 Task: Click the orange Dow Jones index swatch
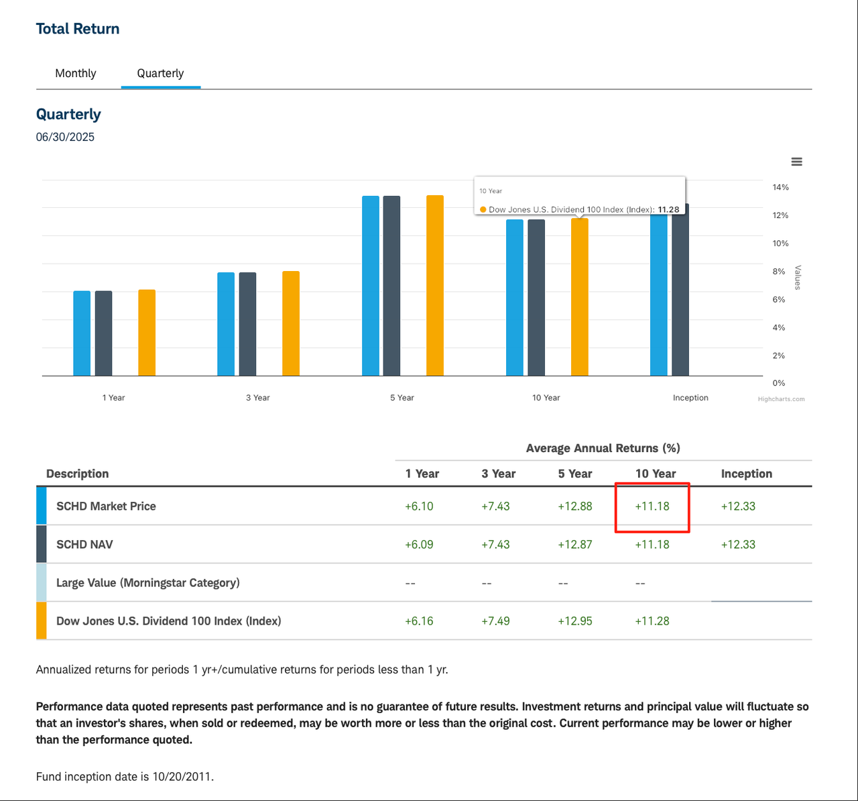41,621
